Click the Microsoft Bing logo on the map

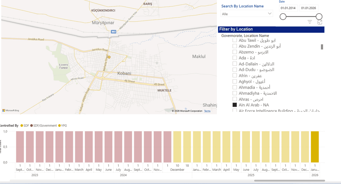11,110
